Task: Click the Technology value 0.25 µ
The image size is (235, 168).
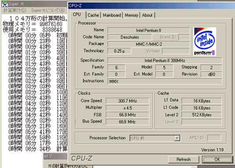Action: (119, 51)
